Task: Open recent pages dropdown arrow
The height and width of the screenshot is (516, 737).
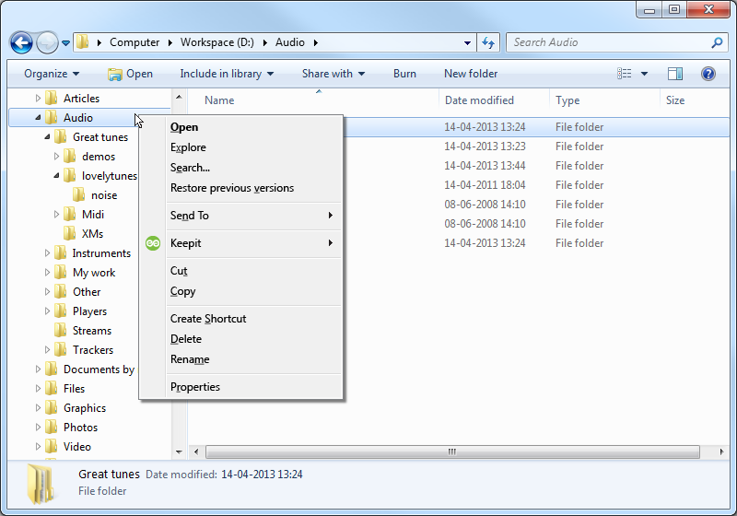Action: tap(65, 43)
